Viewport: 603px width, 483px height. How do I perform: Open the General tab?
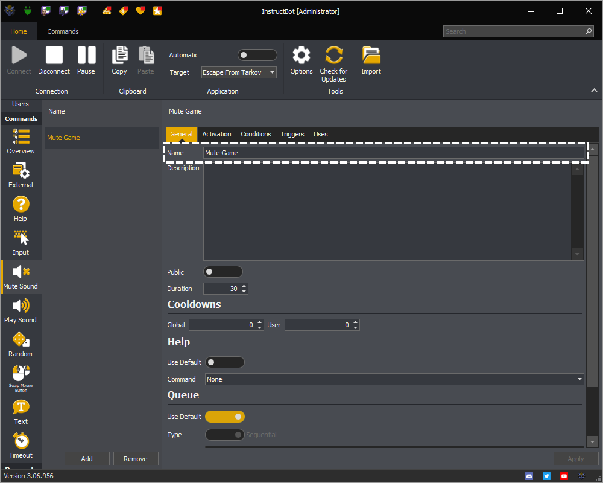(182, 134)
